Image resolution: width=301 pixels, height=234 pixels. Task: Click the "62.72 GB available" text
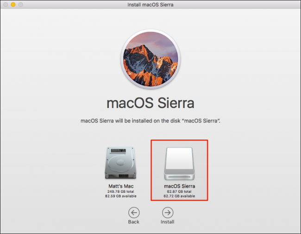[x=179, y=196]
